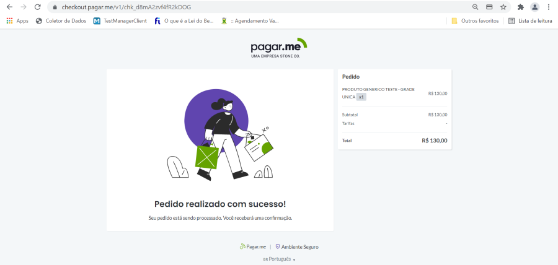Reload the checkout page
This screenshot has height=265, width=558.
point(37,7)
